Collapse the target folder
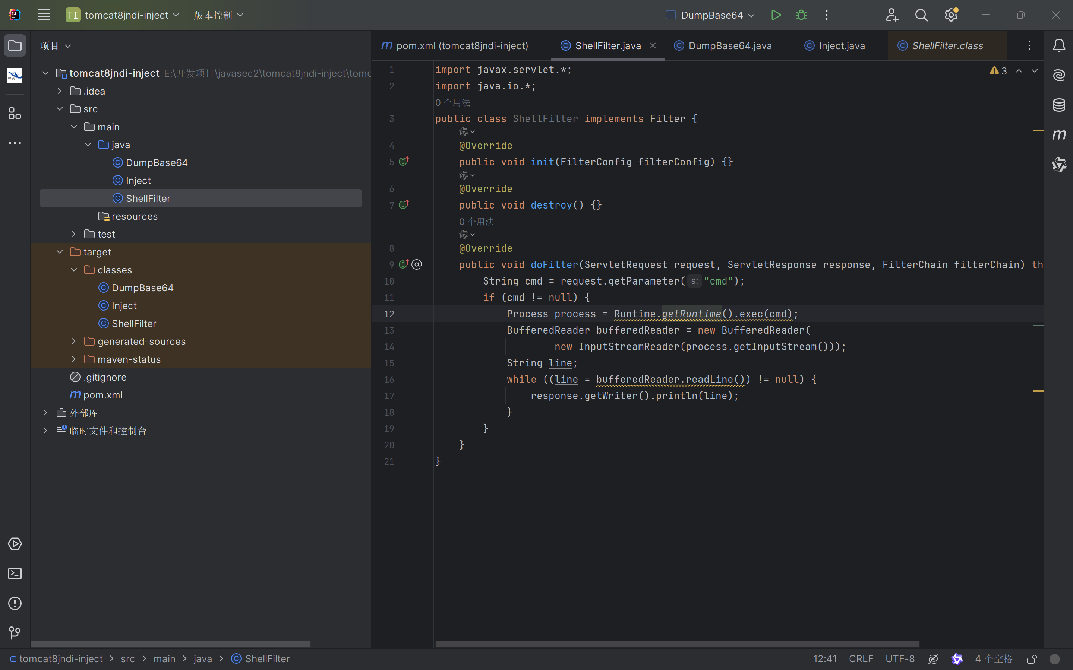Screen dimensions: 1073x670 pyautogui.click(x=60, y=252)
